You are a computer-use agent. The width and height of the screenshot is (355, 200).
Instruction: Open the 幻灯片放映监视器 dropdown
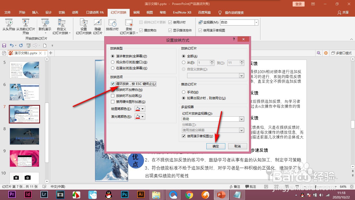click(x=242, y=119)
